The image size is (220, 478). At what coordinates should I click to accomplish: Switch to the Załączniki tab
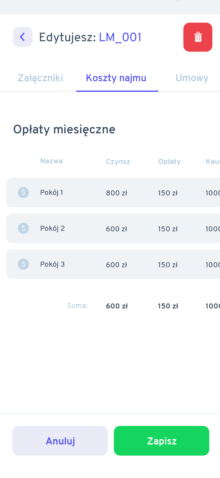(x=40, y=78)
